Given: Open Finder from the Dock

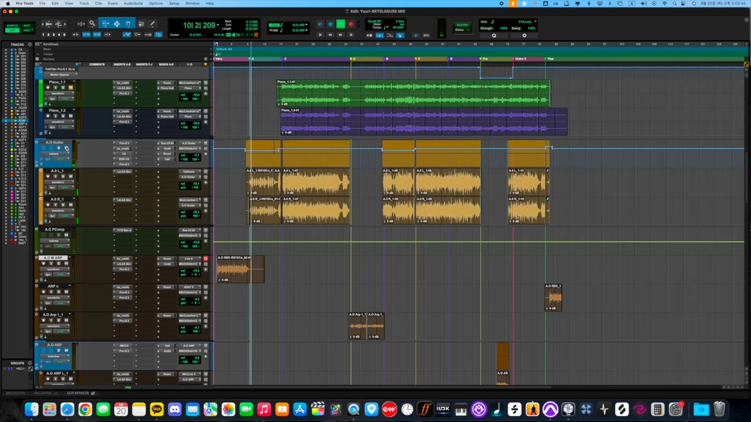Looking at the screenshot, I should 32,409.
